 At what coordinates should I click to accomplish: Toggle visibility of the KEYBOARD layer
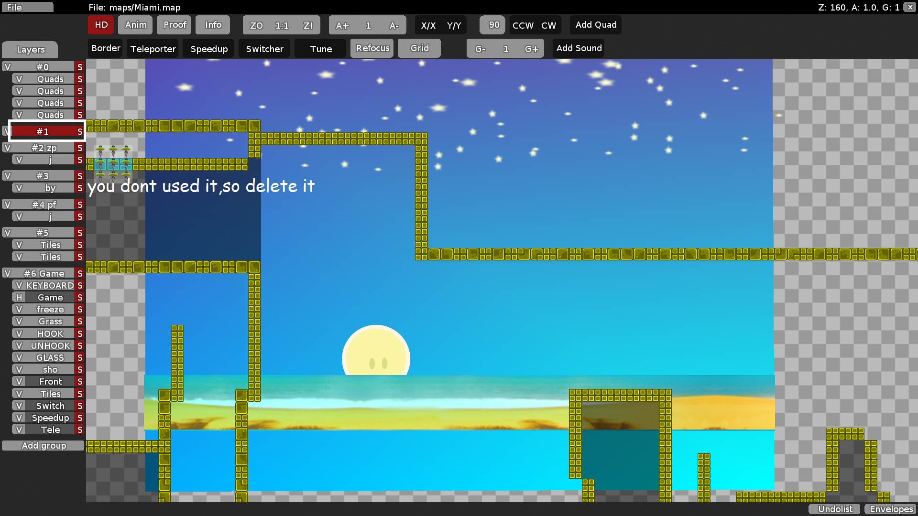19,285
